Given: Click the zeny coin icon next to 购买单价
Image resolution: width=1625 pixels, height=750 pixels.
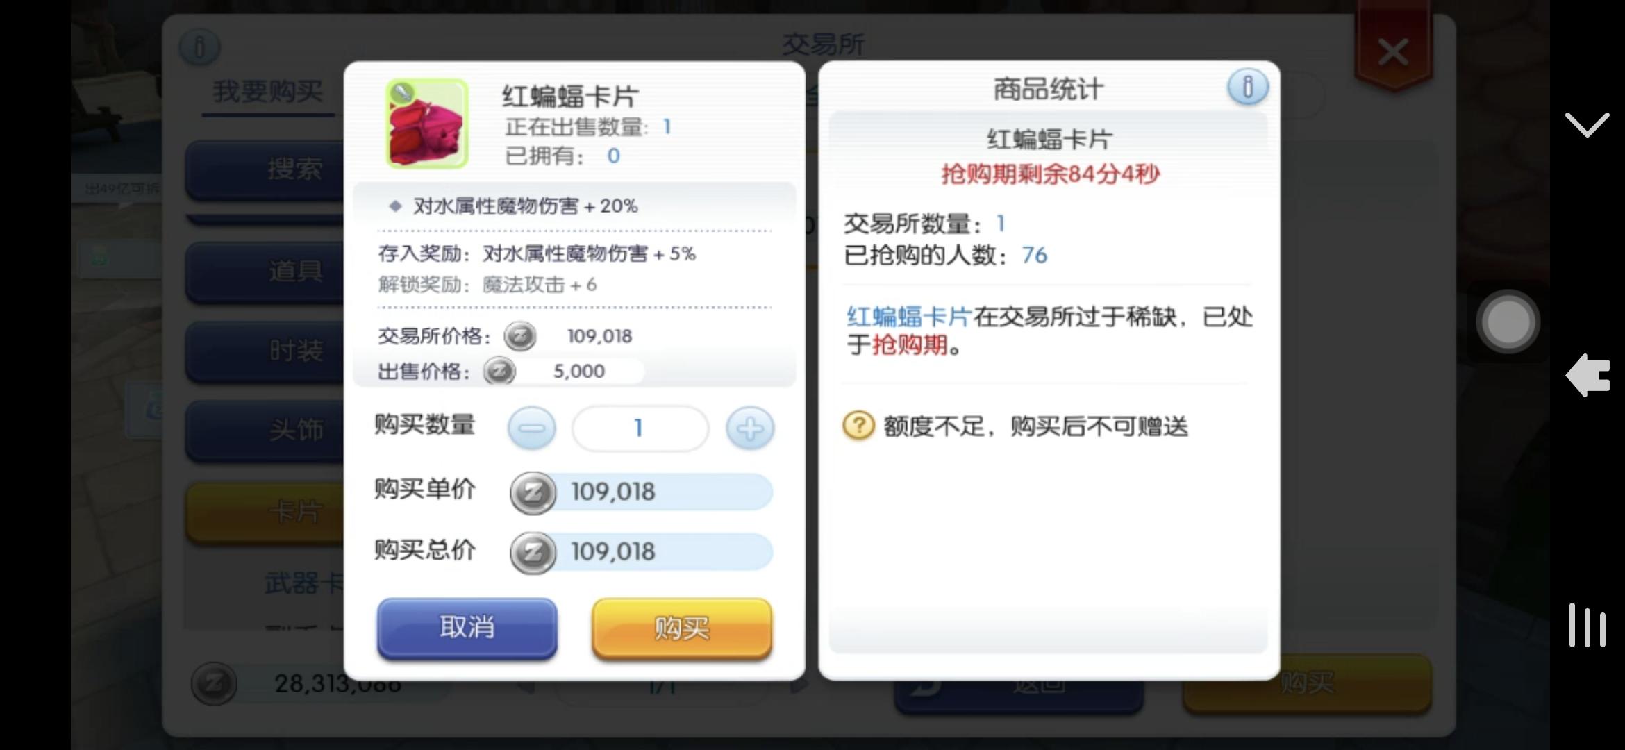Looking at the screenshot, I should coord(533,492).
